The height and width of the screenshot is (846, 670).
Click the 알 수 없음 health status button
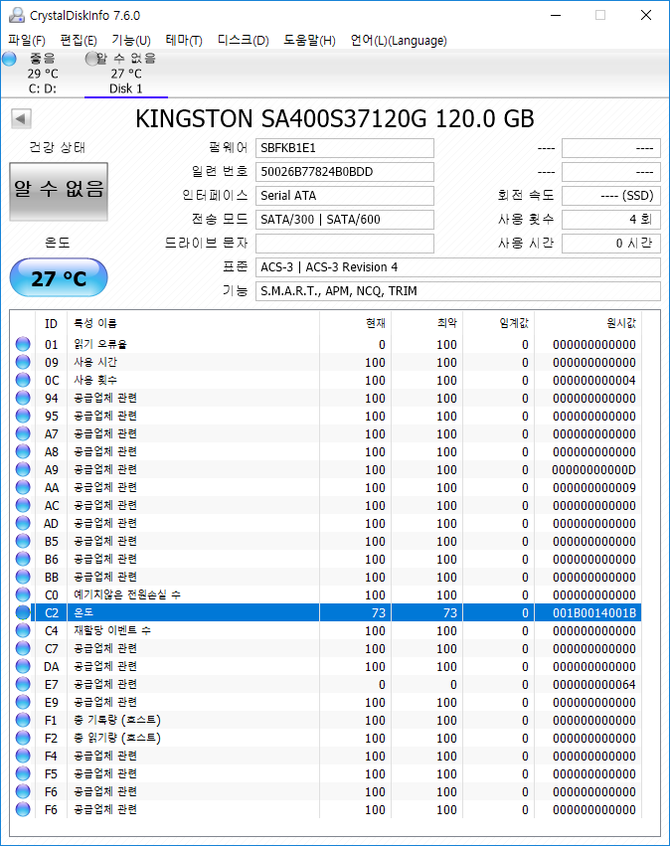[59, 192]
